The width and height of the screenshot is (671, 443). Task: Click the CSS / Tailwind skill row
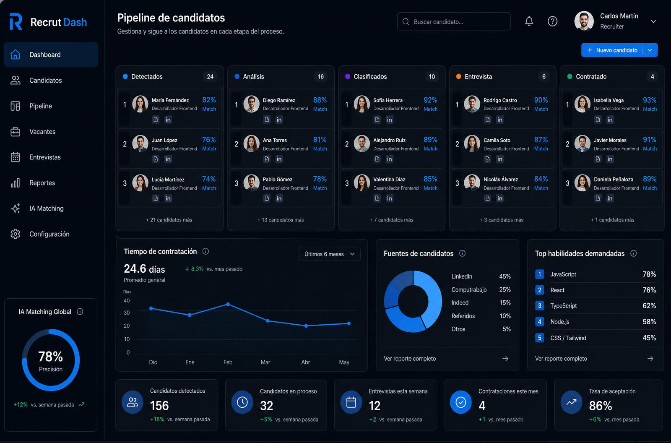click(596, 338)
